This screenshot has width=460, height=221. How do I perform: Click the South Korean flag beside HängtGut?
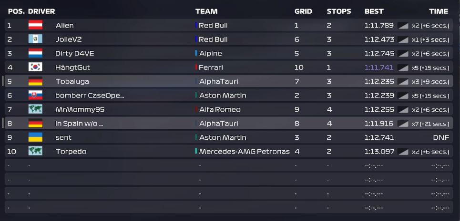tap(35, 67)
